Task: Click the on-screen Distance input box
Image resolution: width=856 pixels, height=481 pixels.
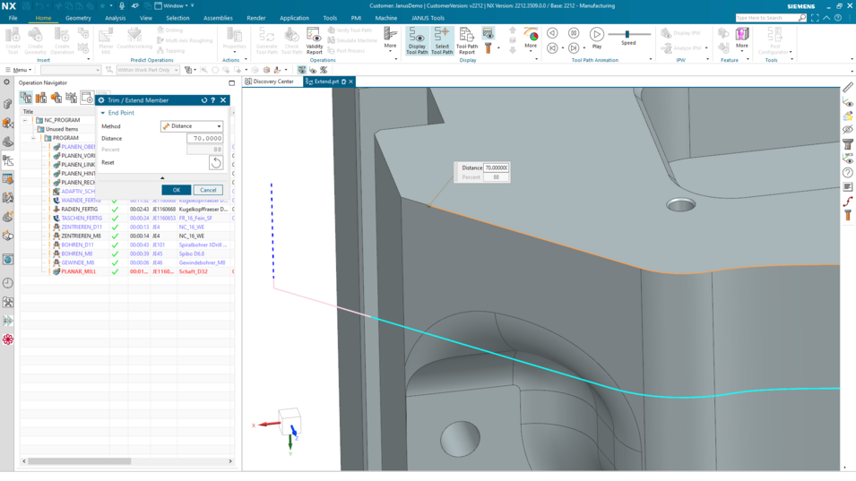Action: pyautogui.click(x=497, y=168)
